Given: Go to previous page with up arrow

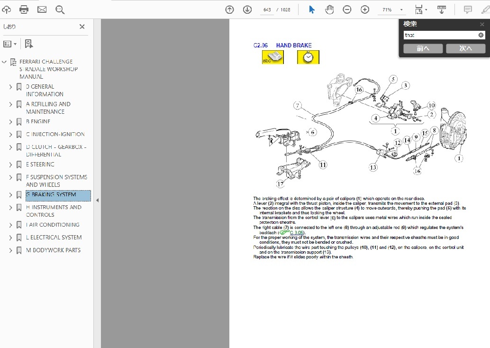Looking at the screenshot, I should [229, 9].
